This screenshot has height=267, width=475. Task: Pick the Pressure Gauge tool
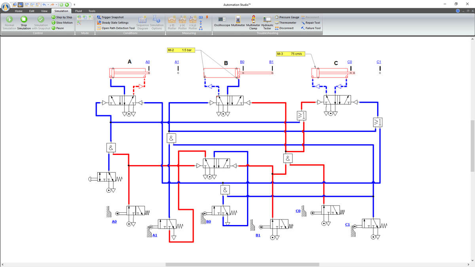(287, 17)
